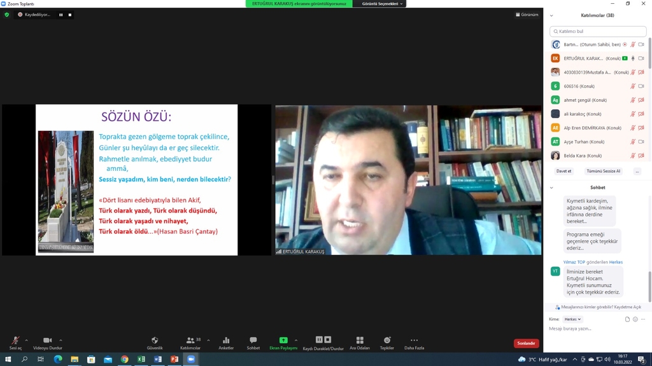Open Ara Odaları breakout rooms

[x=360, y=341]
